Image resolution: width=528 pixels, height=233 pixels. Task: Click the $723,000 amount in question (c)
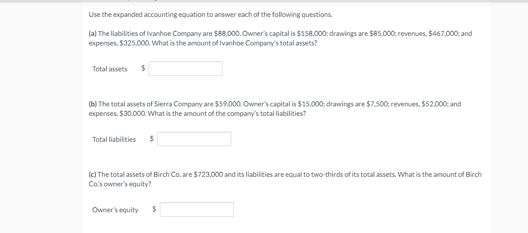[209, 174]
